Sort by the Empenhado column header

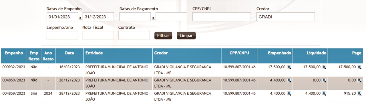pyautogui.click(x=279, y=53)
